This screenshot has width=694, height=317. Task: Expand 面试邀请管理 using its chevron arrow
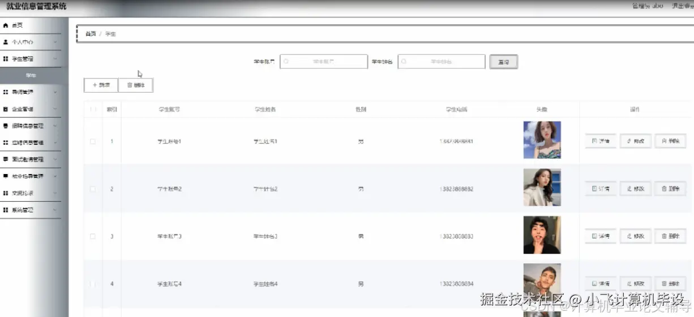[x=55, y=159]
